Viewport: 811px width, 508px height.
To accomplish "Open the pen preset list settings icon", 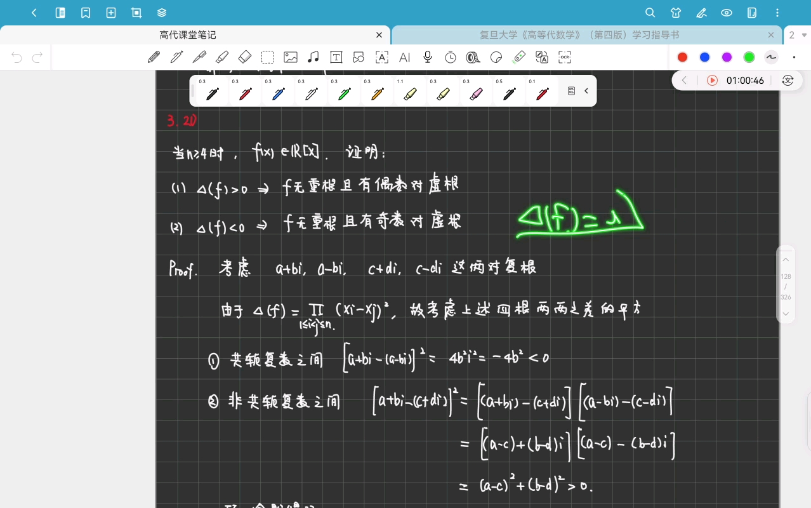I will (571, 91).
